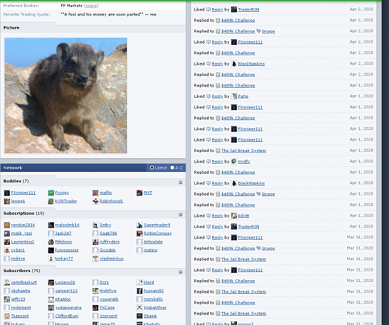Viewport: 389px width, 325px height.
Task: Open torkay77's profile link
Action: tap(64, 258)
